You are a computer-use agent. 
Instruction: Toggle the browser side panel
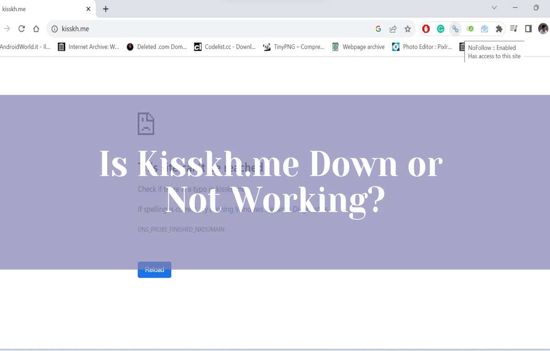528,29
